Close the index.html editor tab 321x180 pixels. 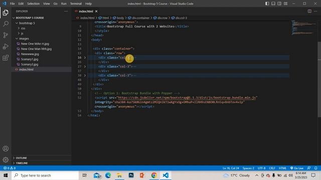96,11
